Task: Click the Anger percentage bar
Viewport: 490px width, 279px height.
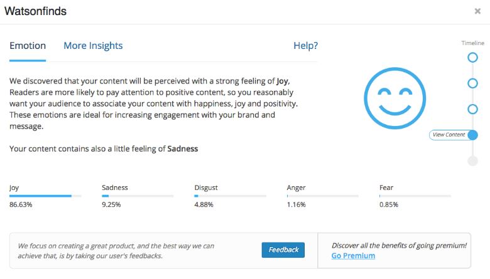Action: tap(322, 196)
